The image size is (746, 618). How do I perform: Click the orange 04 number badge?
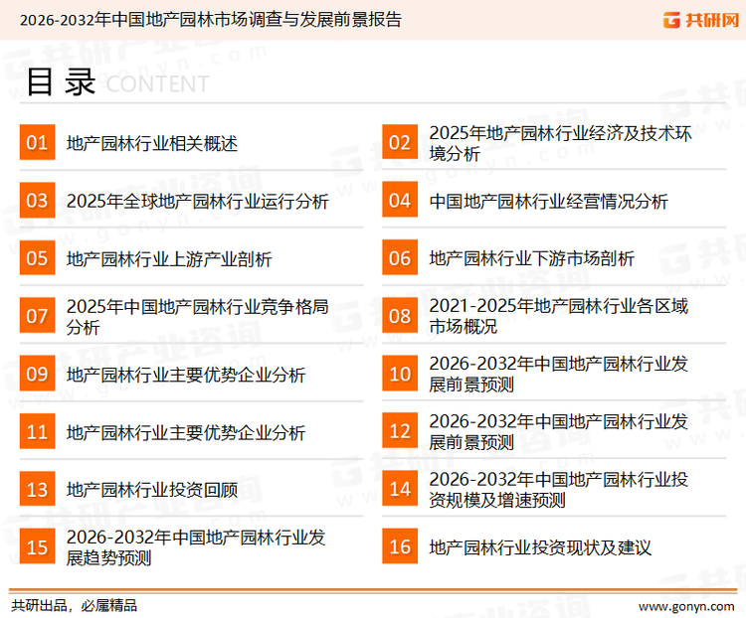399,201
